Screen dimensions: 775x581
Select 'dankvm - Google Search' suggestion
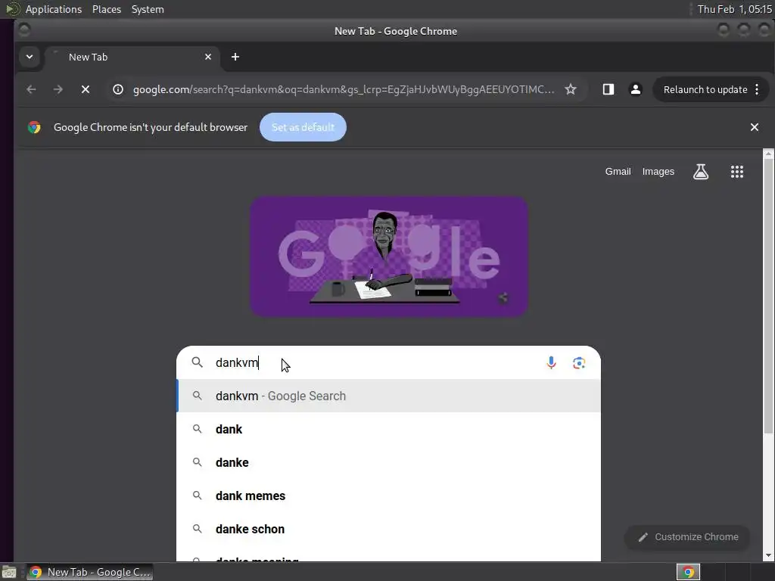coord(389,396)
